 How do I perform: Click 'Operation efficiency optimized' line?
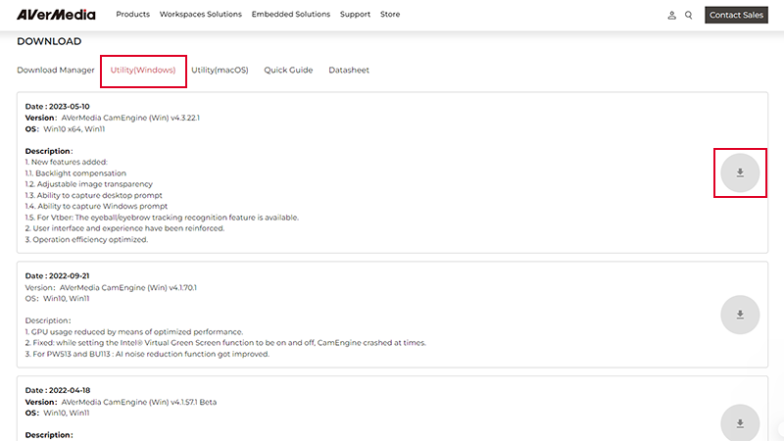pyautogui.click(x=86, y=240)
